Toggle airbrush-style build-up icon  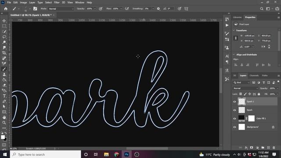127,9
